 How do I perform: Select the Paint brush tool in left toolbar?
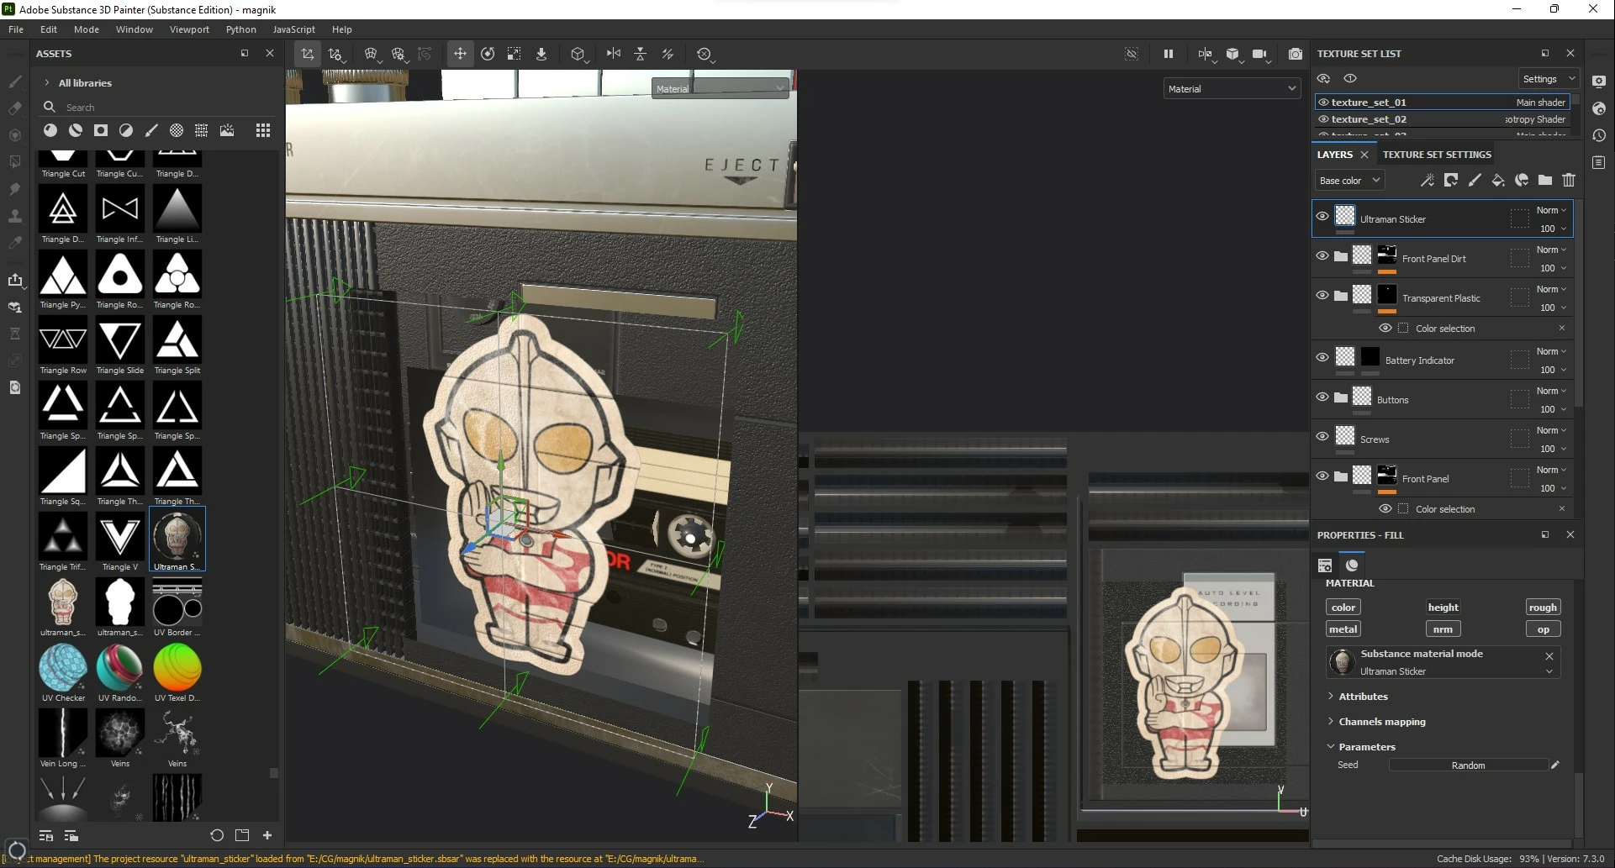pyautogui.click(x=15, y=82)
